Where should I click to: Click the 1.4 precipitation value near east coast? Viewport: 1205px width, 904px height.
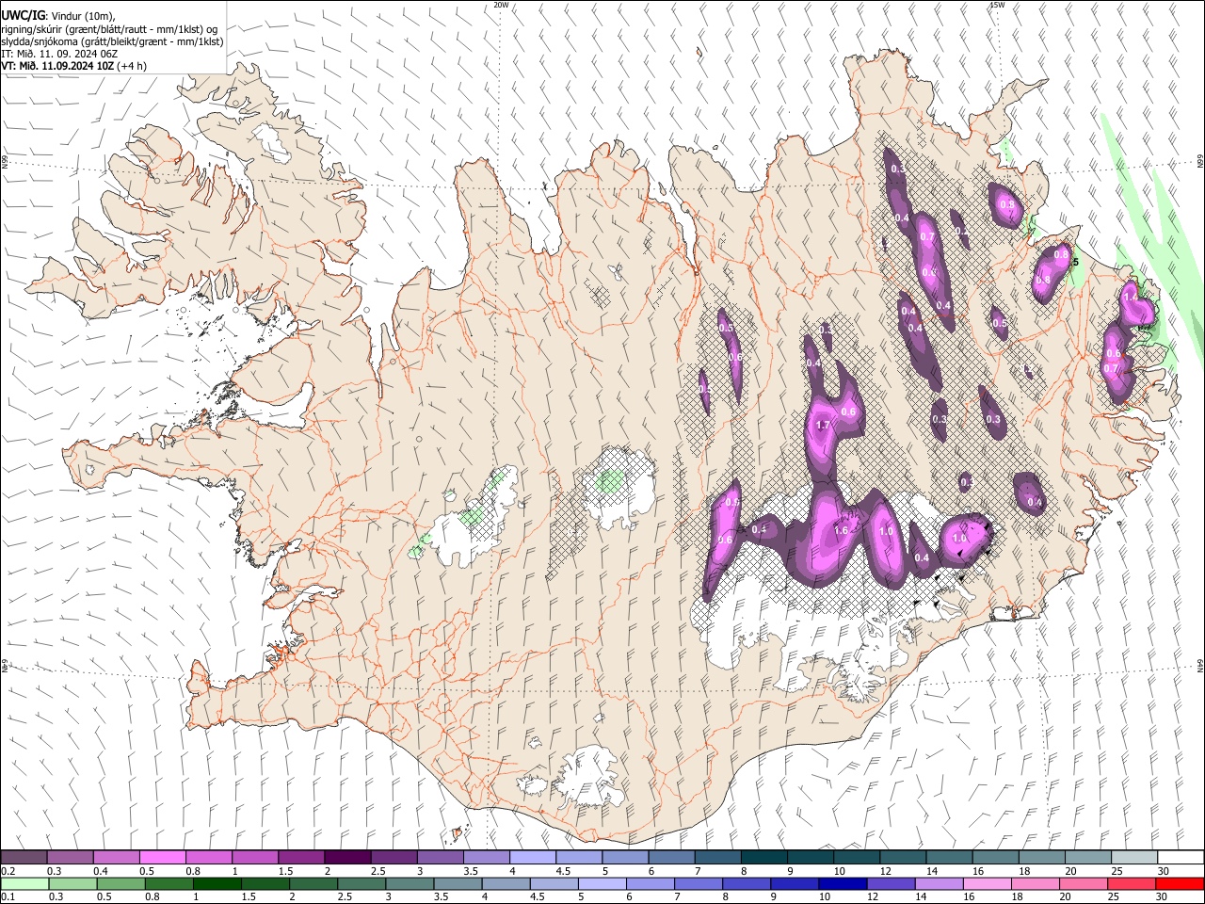tap(1131, 296)
